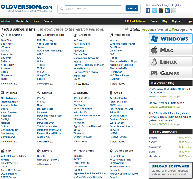Click the Upload Software promo box
The height and width of the screenshot is (179, 193).
(171, 170)
